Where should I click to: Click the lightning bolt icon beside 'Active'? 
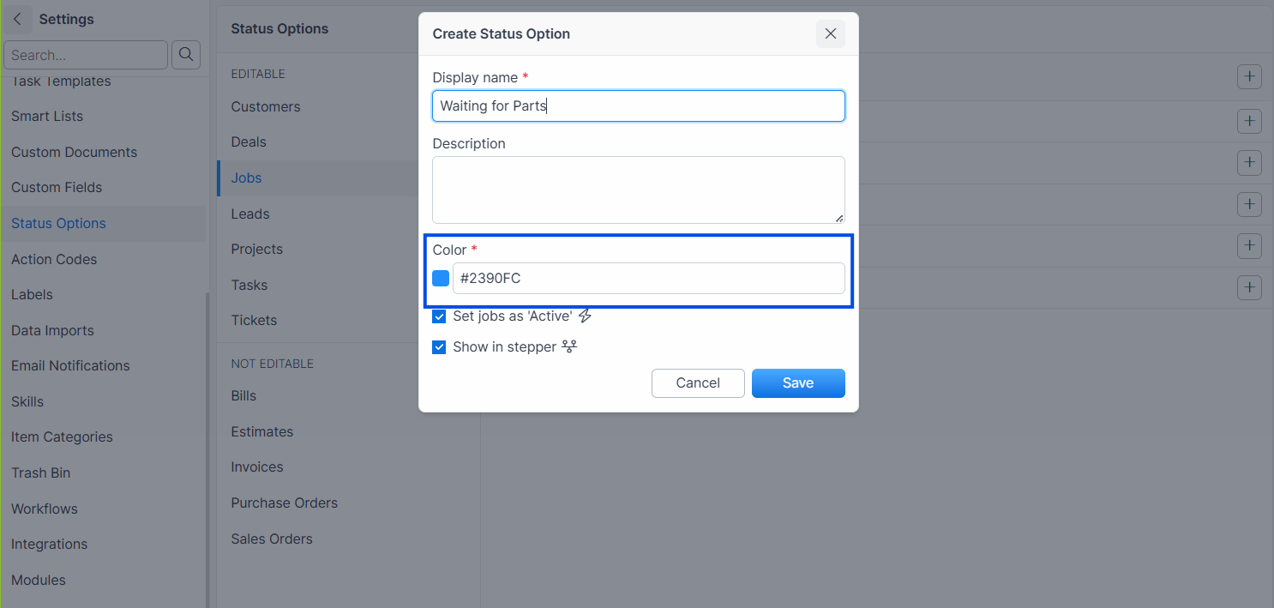pyautogui.click(x=586, y=316)
